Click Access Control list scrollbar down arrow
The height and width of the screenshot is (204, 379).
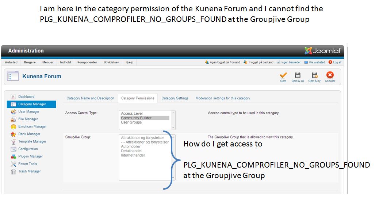173,127
